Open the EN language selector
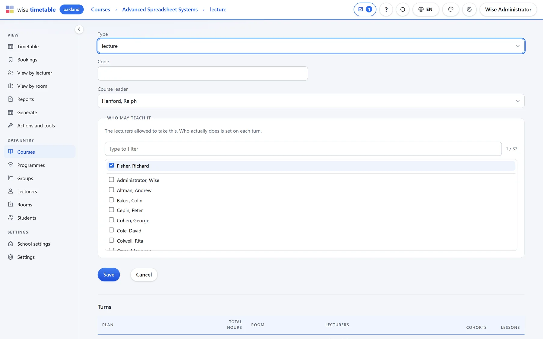Viewport: 543px width, 339px height. pos(425,9)
